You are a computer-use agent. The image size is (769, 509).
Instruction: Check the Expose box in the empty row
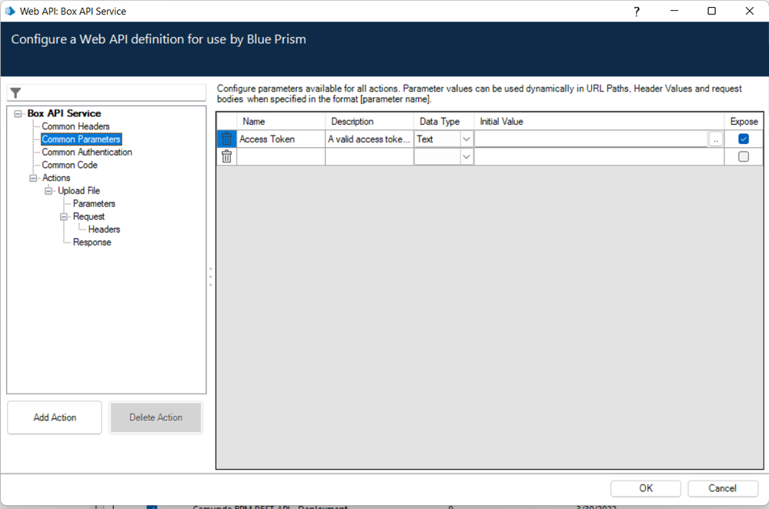pyautogui.click(x=744, y=156)
